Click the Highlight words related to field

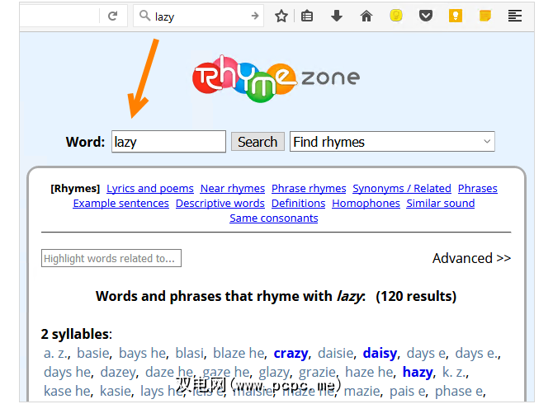pyautogui.click(x=111, y=258)
